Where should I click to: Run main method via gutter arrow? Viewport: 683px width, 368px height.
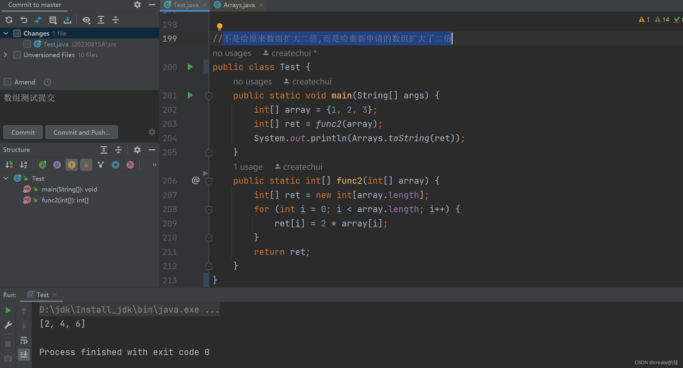coord(190,95)
